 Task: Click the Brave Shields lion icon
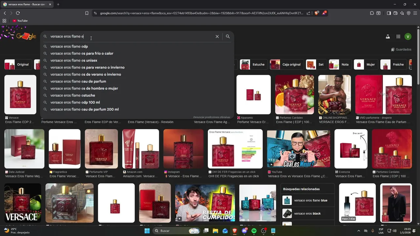[x=317, y=13]
